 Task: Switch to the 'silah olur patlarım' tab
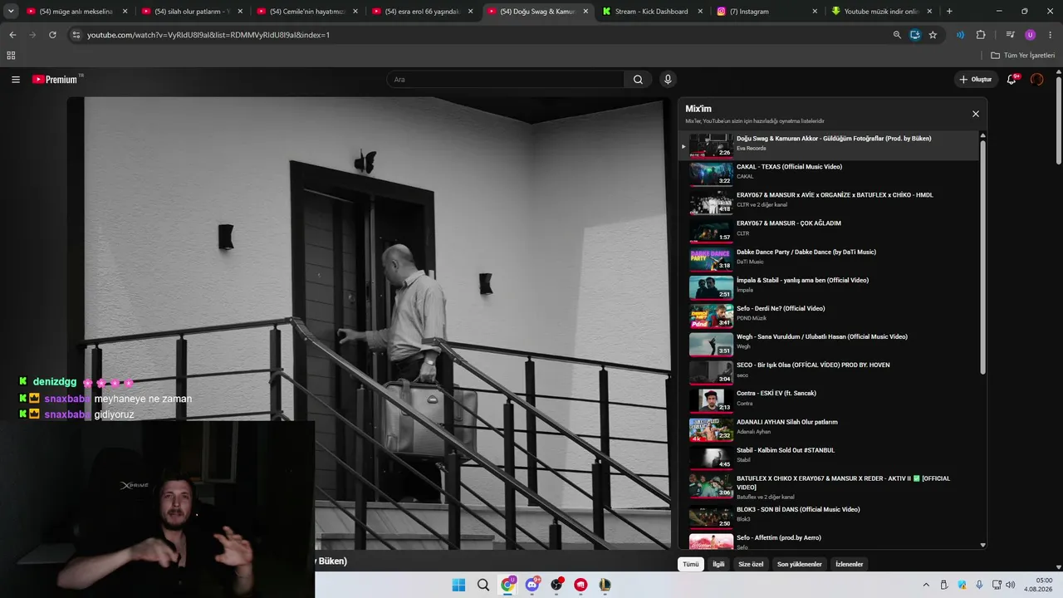click(x=192, y=12)
